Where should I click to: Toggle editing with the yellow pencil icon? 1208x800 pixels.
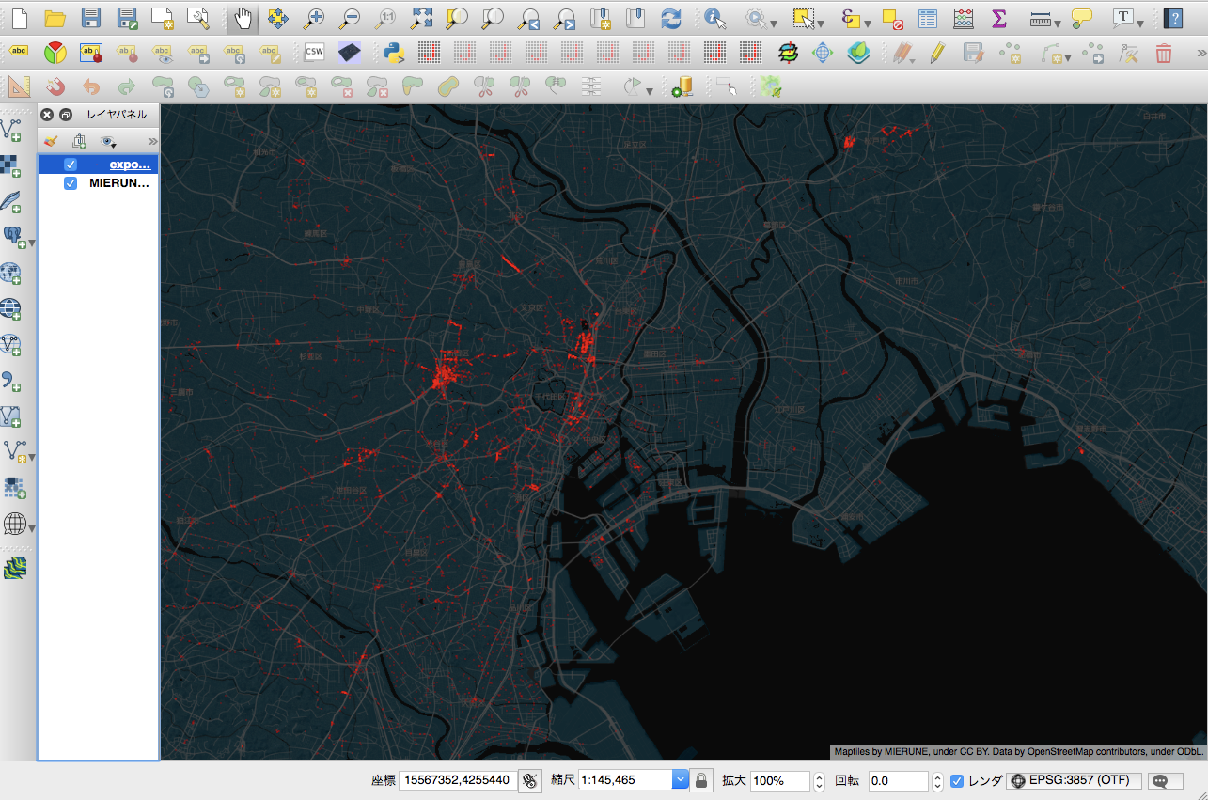click(x=936, y=53)
